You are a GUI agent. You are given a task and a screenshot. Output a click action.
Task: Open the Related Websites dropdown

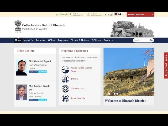pos(140,14)
